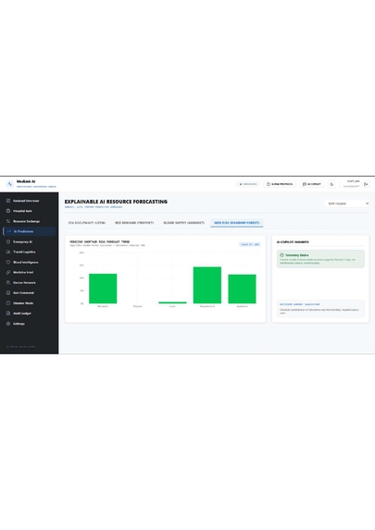The image size is (375, 530).
Task: Click the MedLink AI logo icon
Action: [9, 184]
